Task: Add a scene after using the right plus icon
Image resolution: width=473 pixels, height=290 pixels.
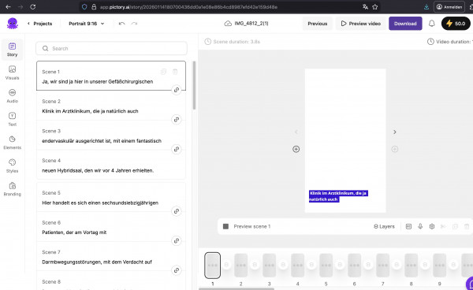Action: (x=395, y=149)
